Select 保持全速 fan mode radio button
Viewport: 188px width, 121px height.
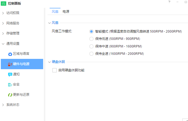91,54
